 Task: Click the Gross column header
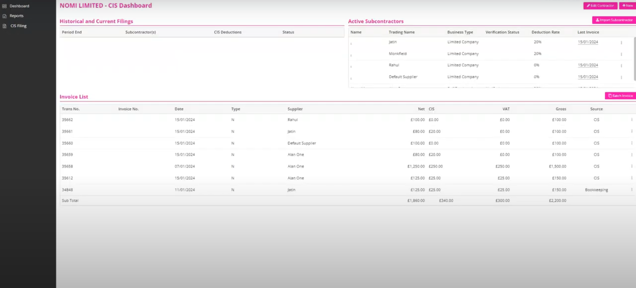pos(561,109)
